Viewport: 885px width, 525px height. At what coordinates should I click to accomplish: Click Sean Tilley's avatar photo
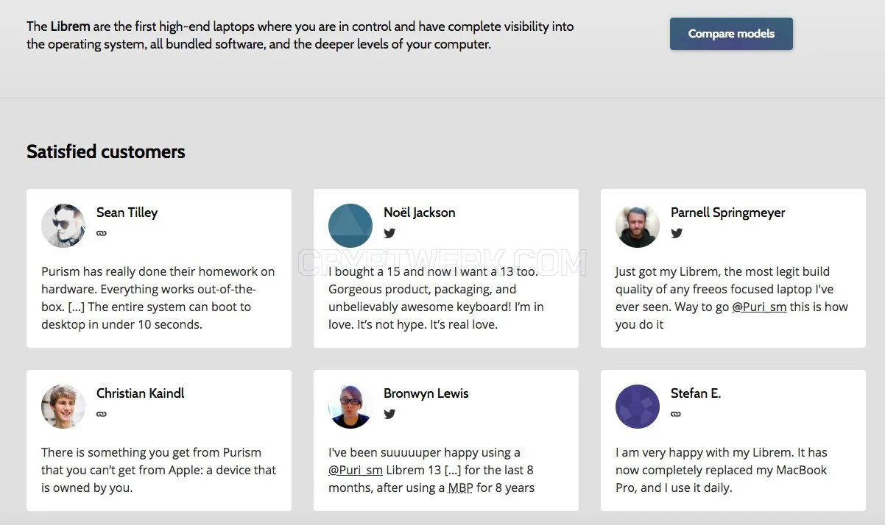pos(63,226)
